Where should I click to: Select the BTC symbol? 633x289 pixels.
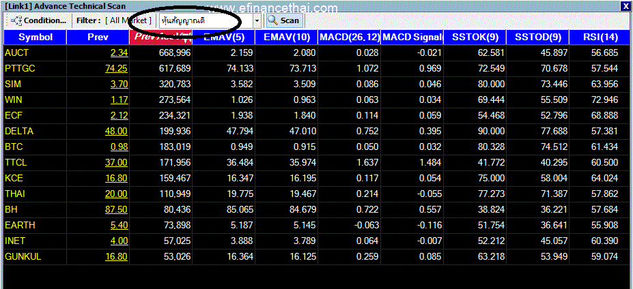coord(14,147)
